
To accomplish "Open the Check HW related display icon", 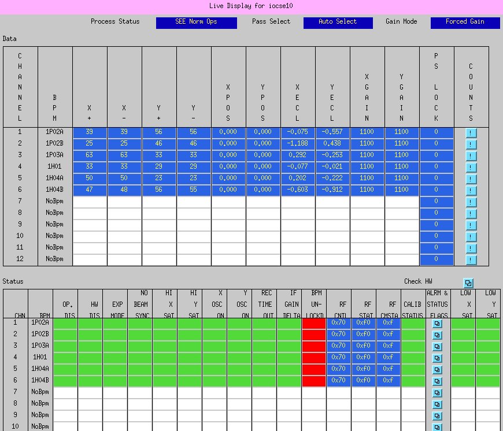I will 468,283.
